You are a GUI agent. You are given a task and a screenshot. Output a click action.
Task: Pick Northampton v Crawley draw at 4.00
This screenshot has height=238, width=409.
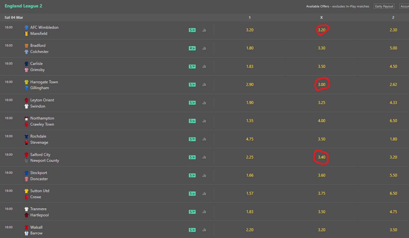coord(322,121)
